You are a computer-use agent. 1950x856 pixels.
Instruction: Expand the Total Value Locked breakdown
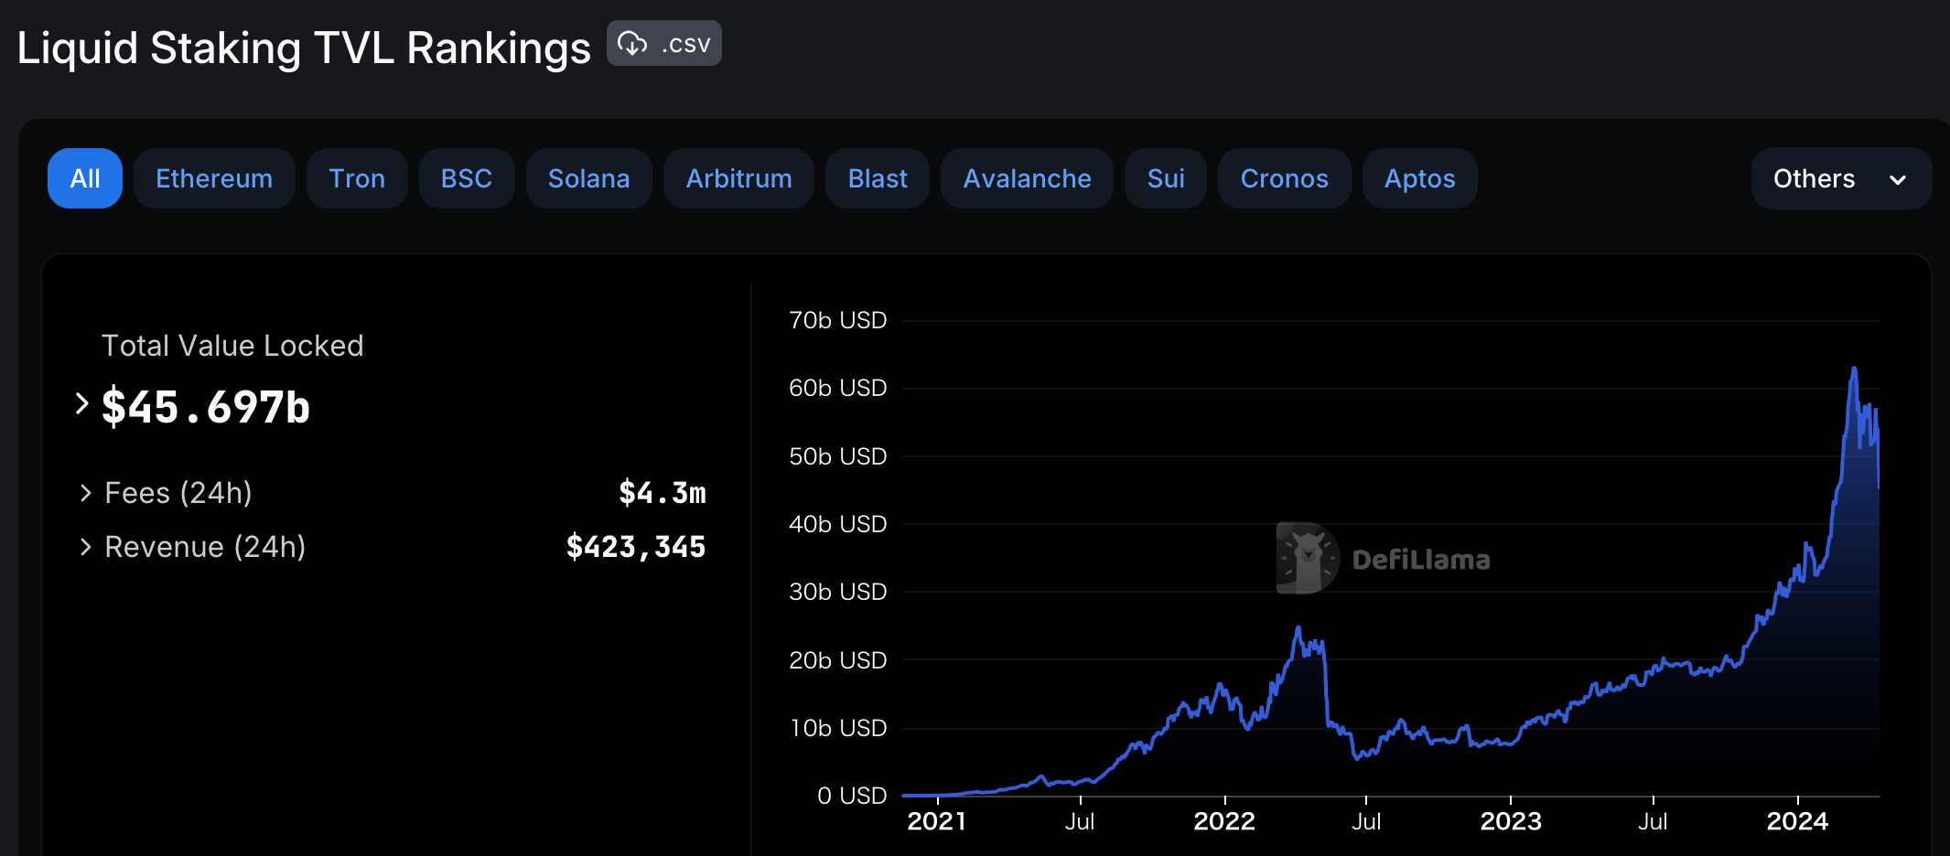82,403
